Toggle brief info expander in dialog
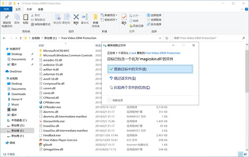 point(115,100)
